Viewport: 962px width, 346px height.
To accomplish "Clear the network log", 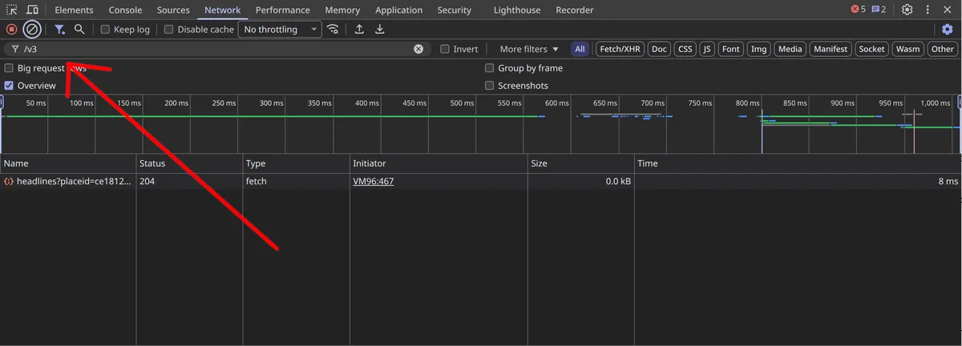I will tap(32, 30).
